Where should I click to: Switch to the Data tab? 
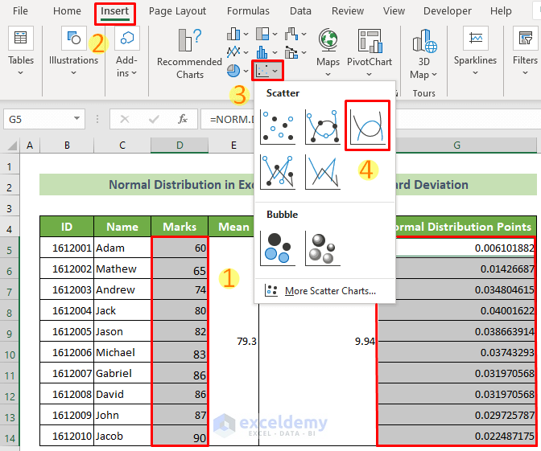click(300, 11)
